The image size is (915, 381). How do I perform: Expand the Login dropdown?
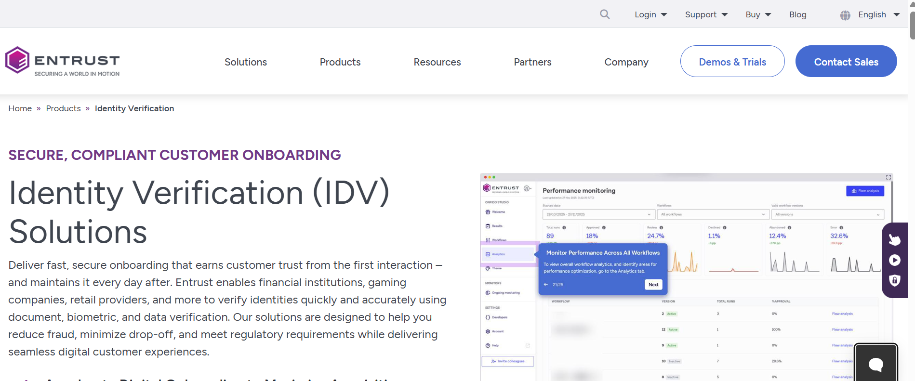(x=650, y=14)
